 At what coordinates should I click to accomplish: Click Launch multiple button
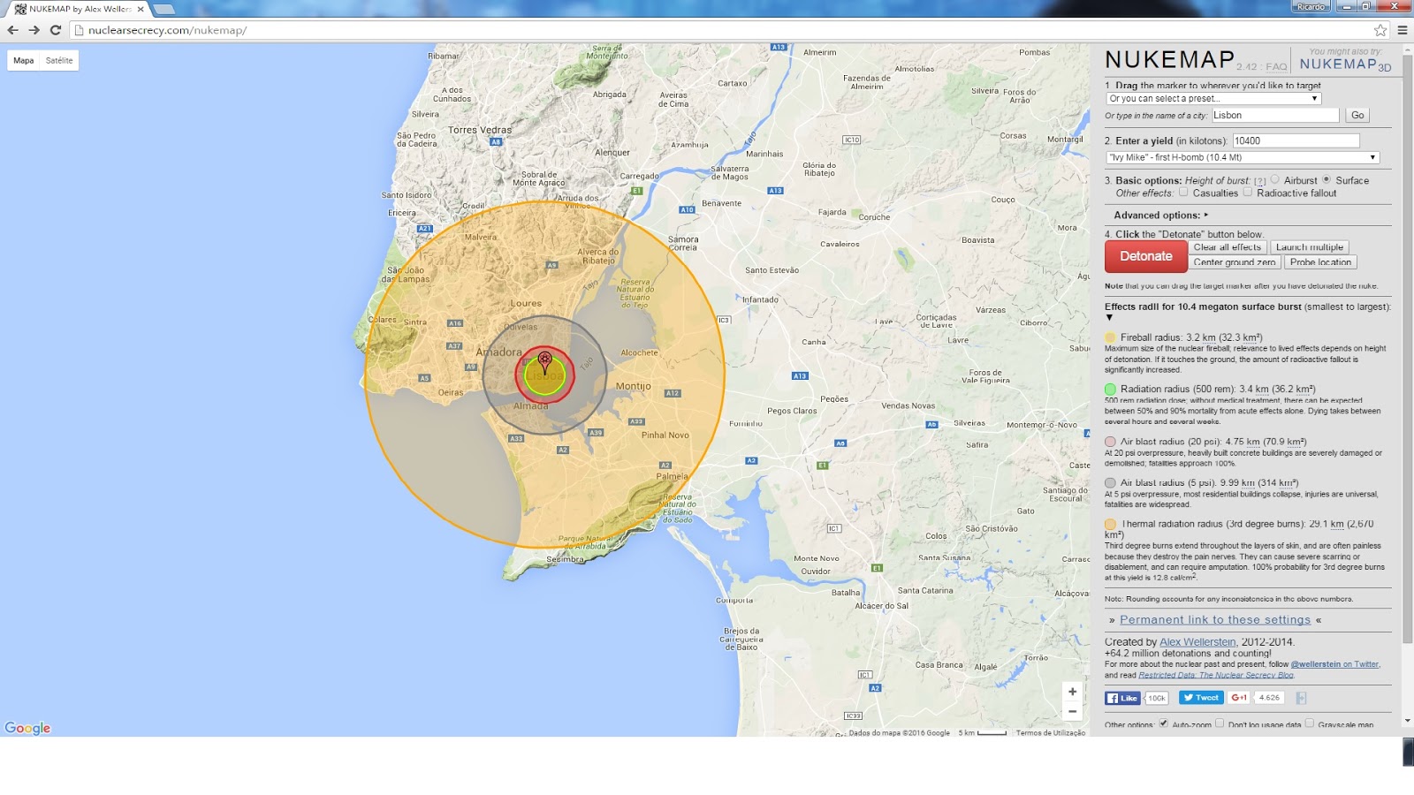(1310, 247)
